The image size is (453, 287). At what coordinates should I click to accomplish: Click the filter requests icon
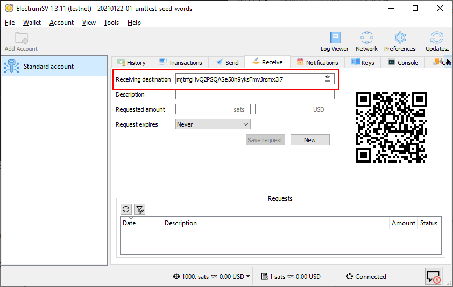pos(139,209)
